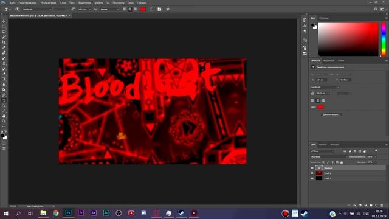The width and height of the screenshot is (389, 219).
Task: Select the Crop tool
Action: coord(4,42)
